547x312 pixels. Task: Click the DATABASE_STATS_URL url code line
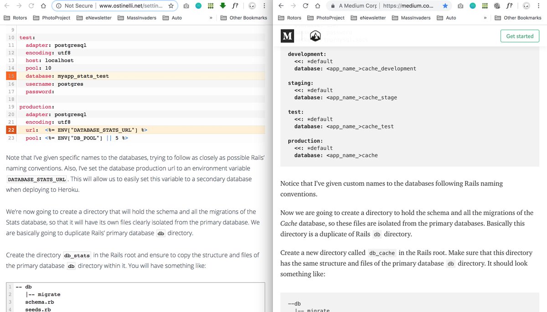pyautogui.click(x=86, y=130)
